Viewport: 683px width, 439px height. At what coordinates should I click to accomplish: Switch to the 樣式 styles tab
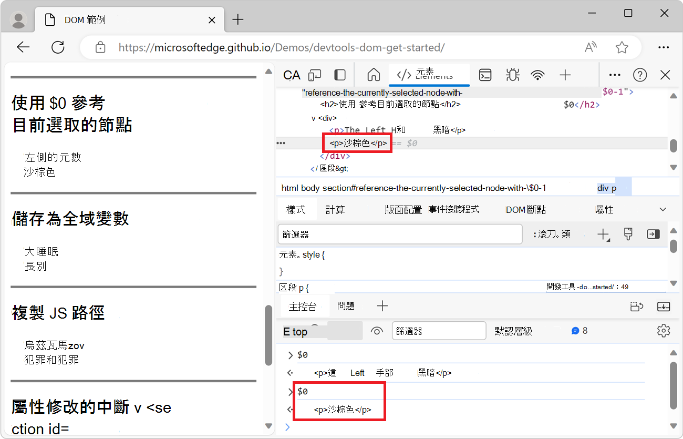pos(296,209)
